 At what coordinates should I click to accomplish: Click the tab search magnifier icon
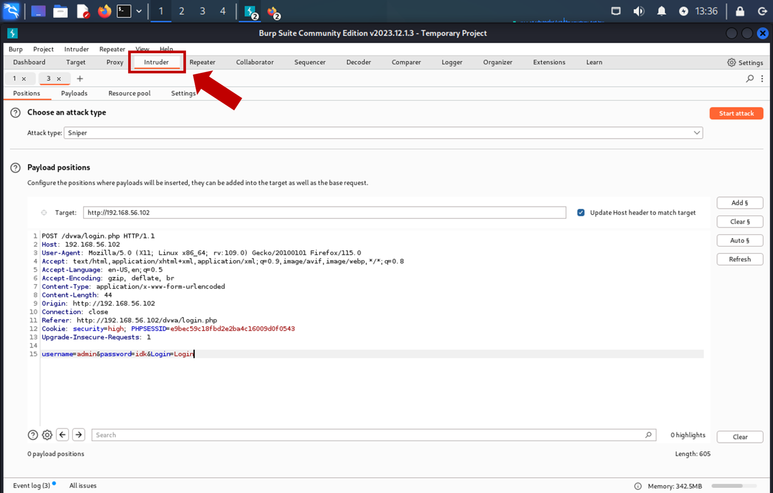pyautogui.click(x=750, y=79)
